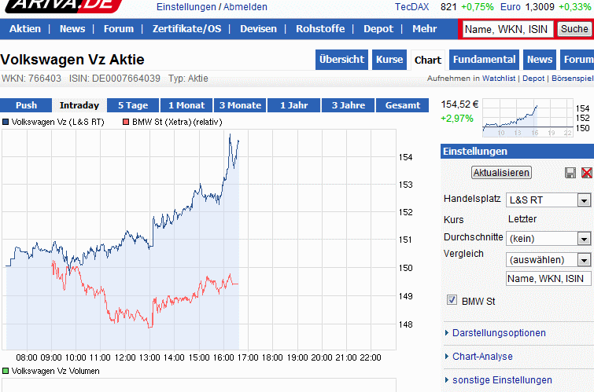Image resolution: width=594 pixels, height=392 pixels.
Task: Click the ARIVA.DE logo
Action: click(x=62, y=5)
